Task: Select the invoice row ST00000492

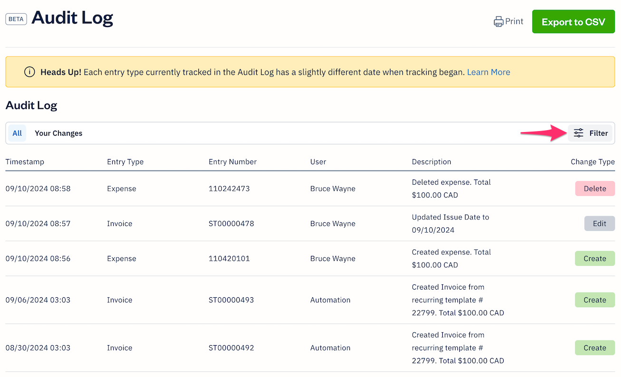Action: tap(231, 348)
